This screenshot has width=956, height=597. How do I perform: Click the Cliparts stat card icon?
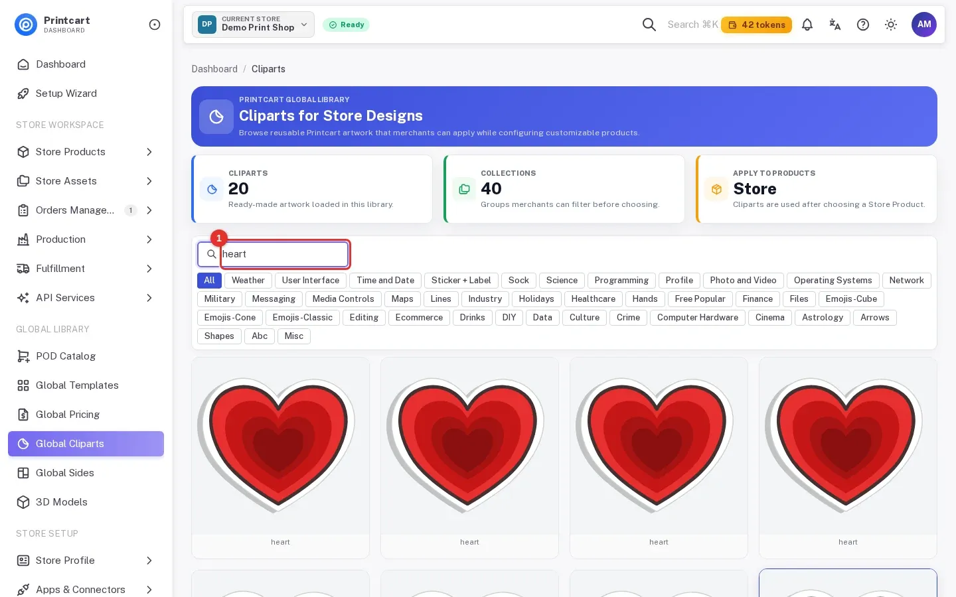tap(212, 189)
